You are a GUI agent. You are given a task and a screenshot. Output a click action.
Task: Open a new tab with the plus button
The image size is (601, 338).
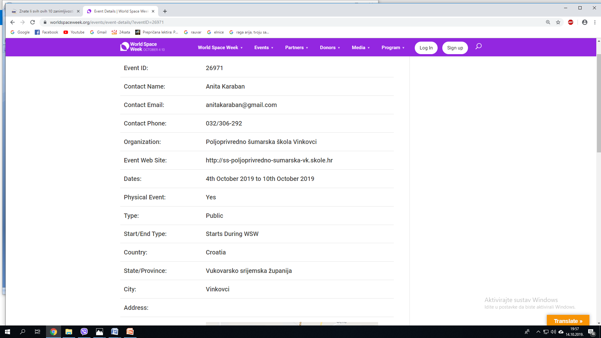pyautogui.click(x=165, y=11)
